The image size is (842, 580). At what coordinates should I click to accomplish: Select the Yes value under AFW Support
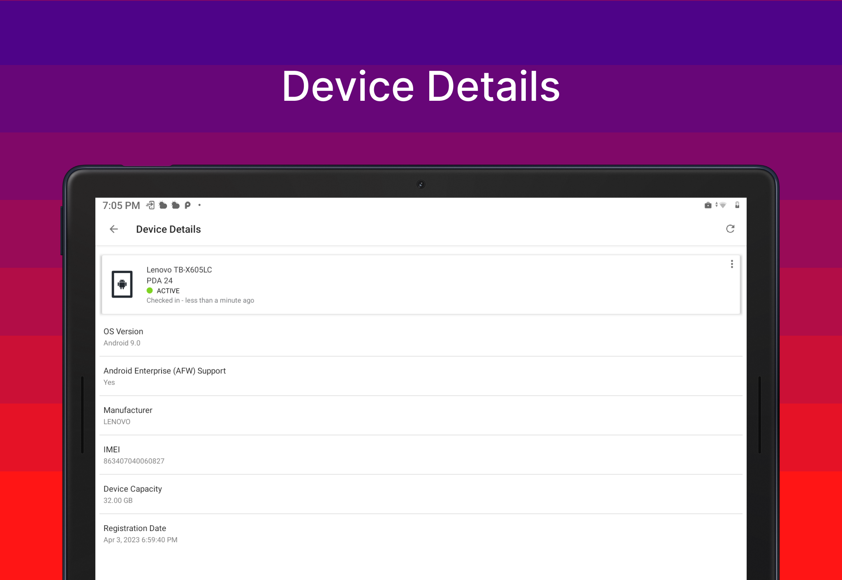point(109,383)
